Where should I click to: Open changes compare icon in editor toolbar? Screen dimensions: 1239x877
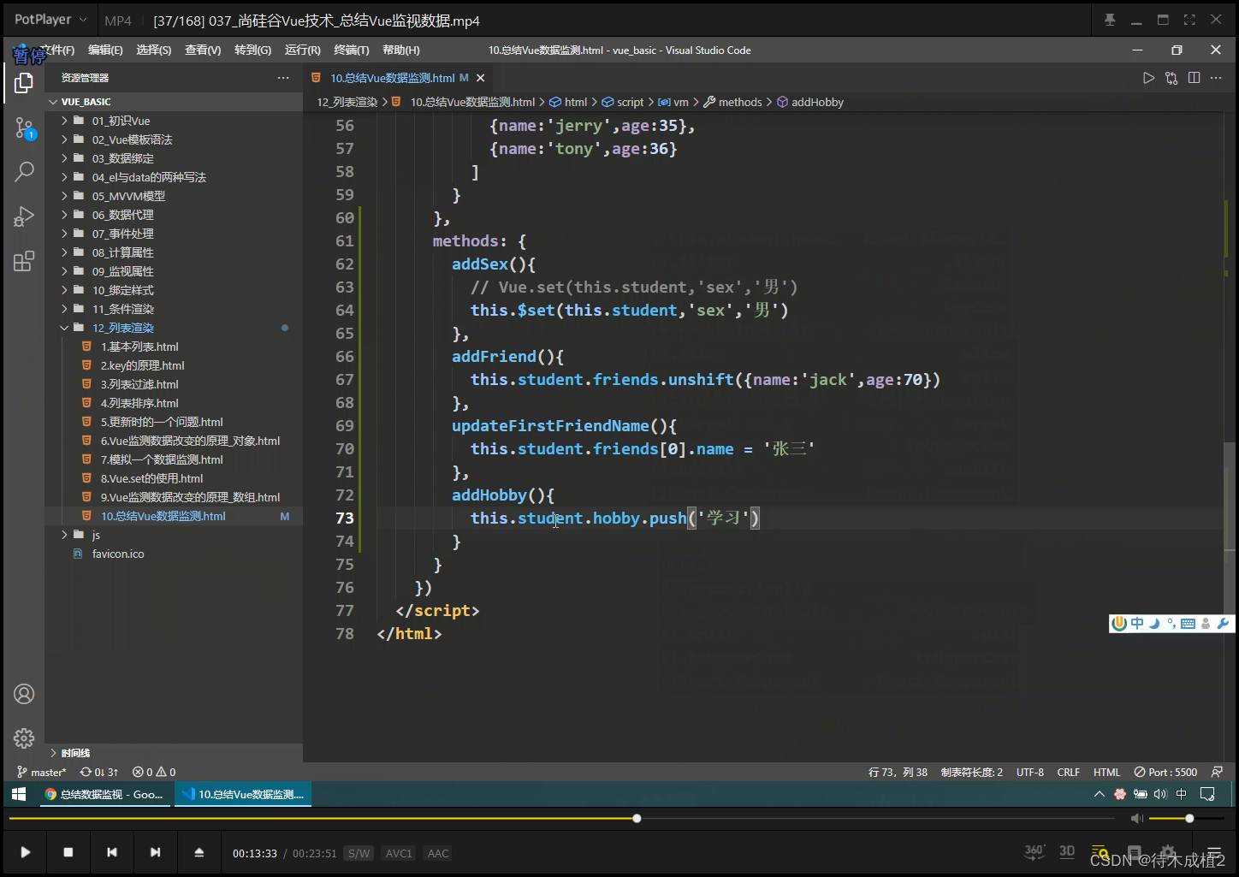click(1171, 78)
